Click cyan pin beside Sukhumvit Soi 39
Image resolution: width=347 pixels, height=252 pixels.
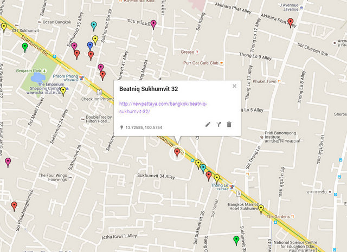(x=94, y=26)
